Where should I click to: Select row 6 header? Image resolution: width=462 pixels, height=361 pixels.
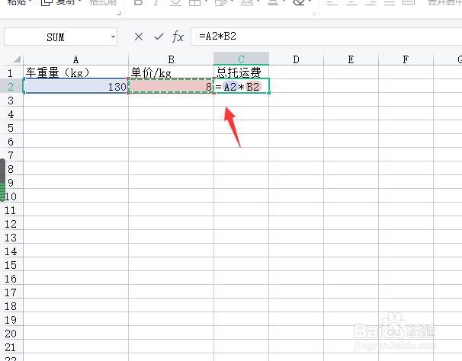(11, 142)
